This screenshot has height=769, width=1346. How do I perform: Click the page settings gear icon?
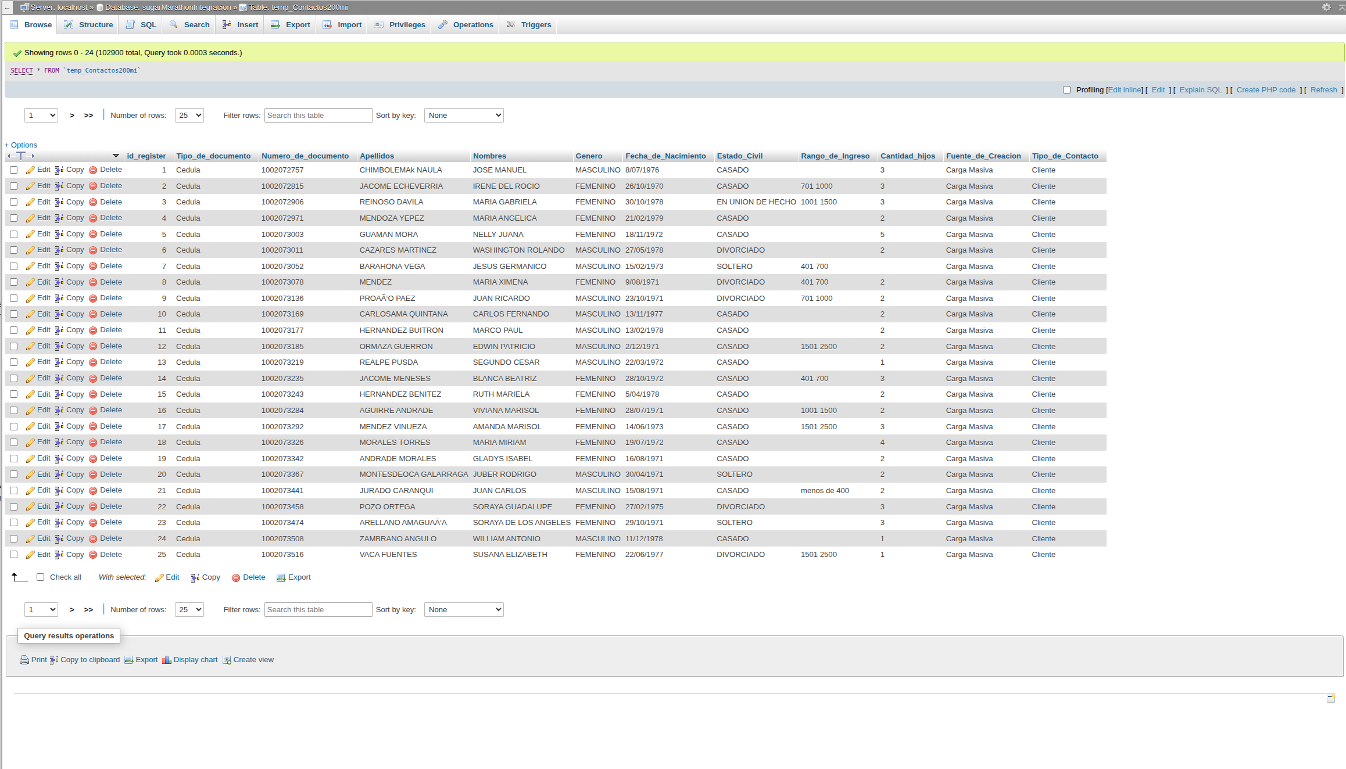(x=1326, y=8)
